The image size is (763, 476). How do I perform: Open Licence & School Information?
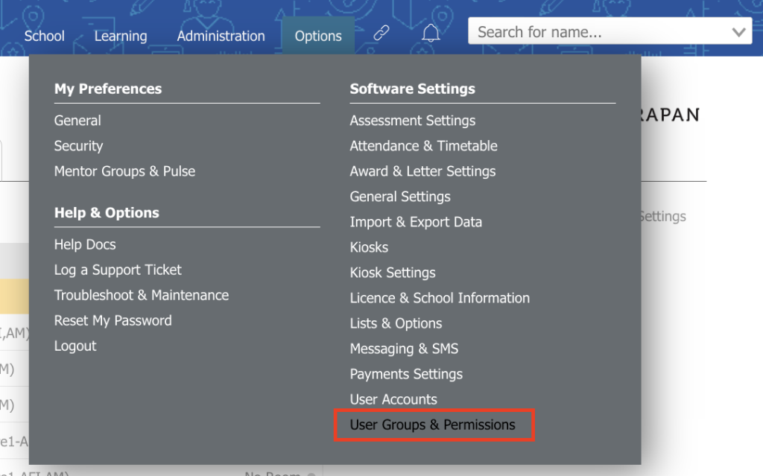pos(440,298)
